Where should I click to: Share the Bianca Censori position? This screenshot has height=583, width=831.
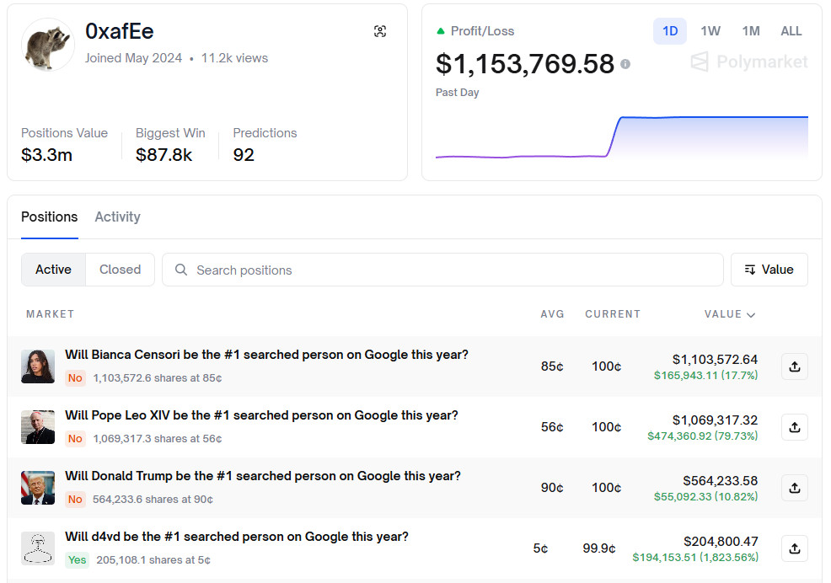(x=794, y=366)
